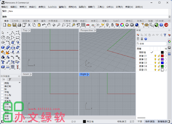Toggle four-viewport layout icon
This screenshot has height=124, width=172.
click(x=83, y=25)
